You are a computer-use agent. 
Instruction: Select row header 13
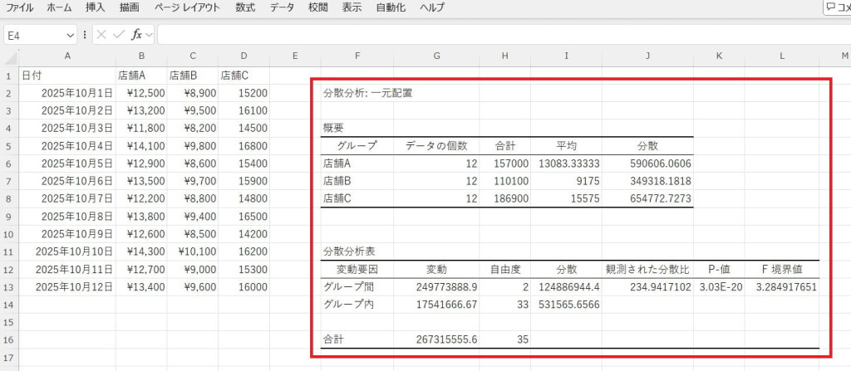click(x=9, y=286)
